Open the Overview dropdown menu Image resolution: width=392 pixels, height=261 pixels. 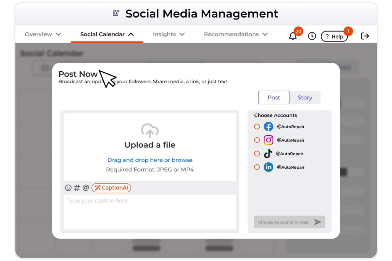coord(42,34)
